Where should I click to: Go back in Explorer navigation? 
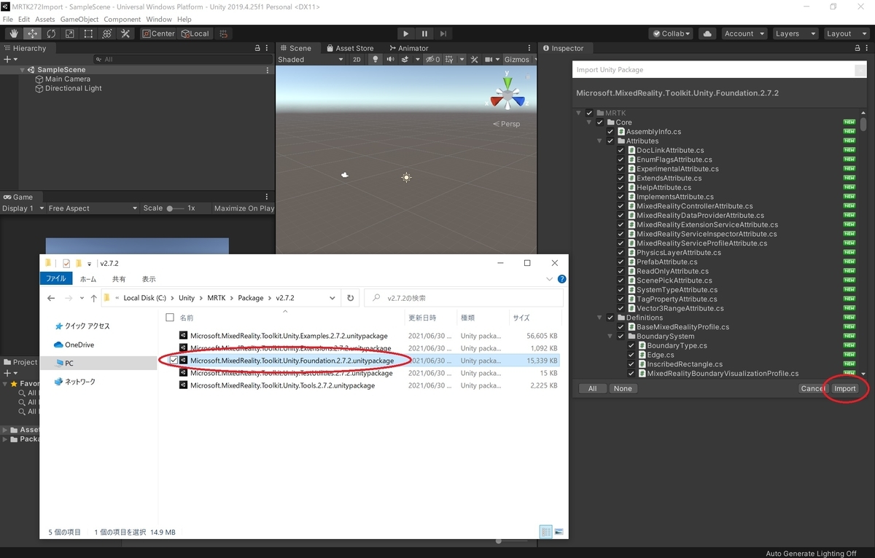pos(51,298)
